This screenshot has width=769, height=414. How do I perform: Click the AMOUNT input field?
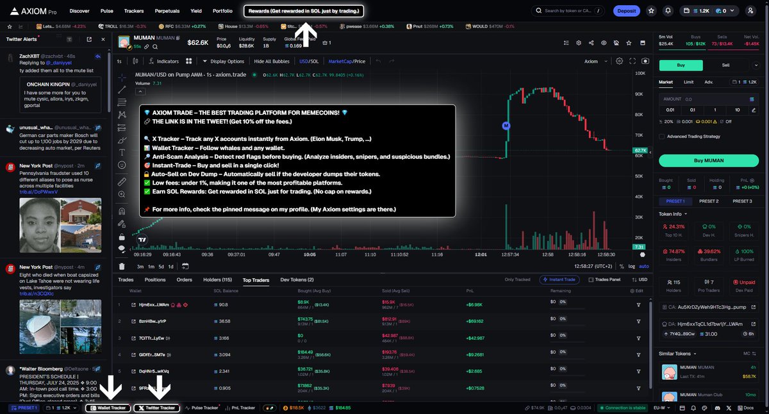[708, 99]
